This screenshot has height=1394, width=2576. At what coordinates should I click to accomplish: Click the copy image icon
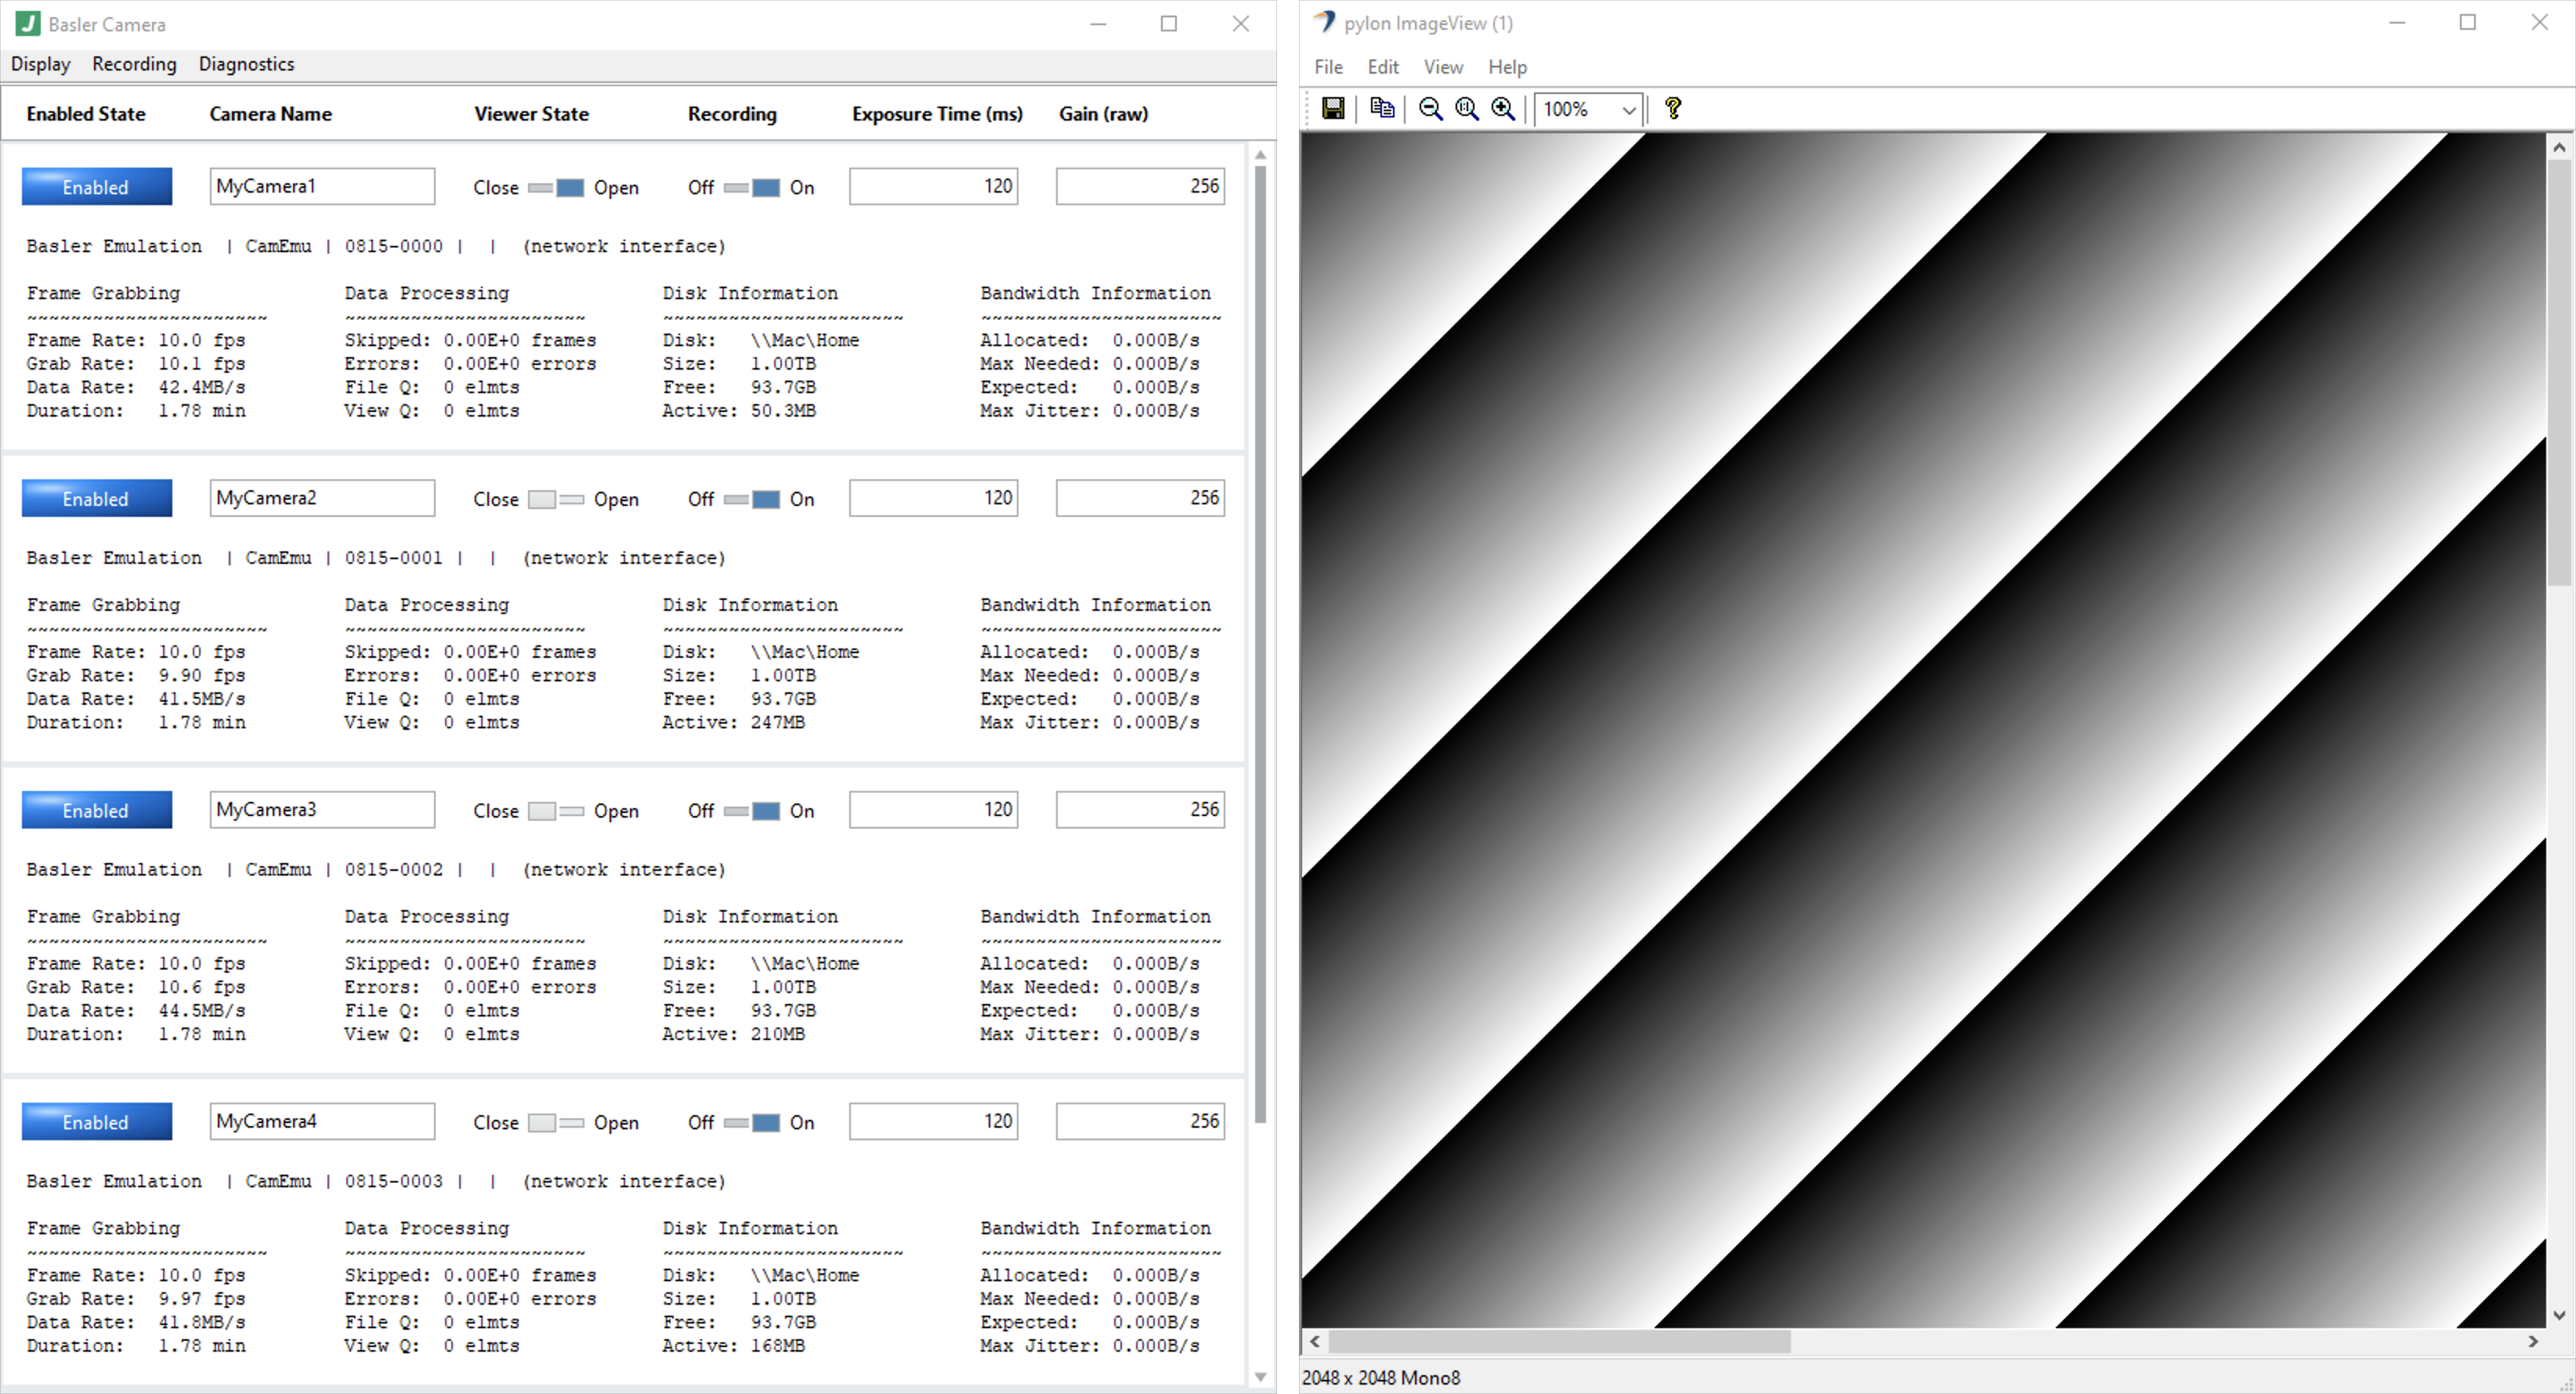click(x=1382, y=108)
